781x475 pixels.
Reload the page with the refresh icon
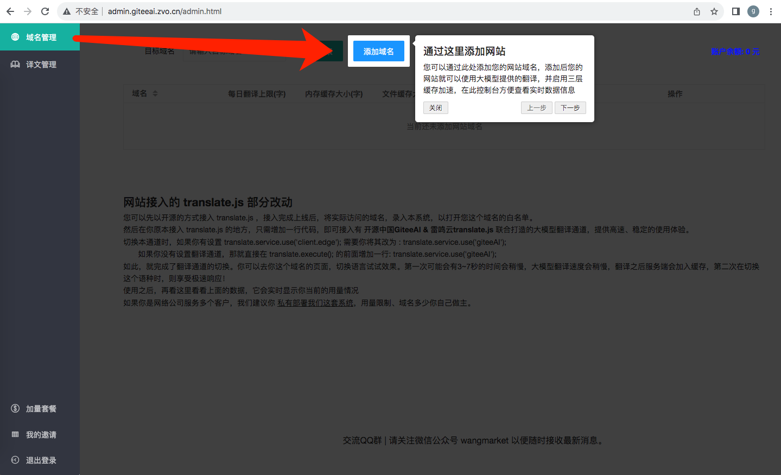pyautogui.click(x=45, y=11)
